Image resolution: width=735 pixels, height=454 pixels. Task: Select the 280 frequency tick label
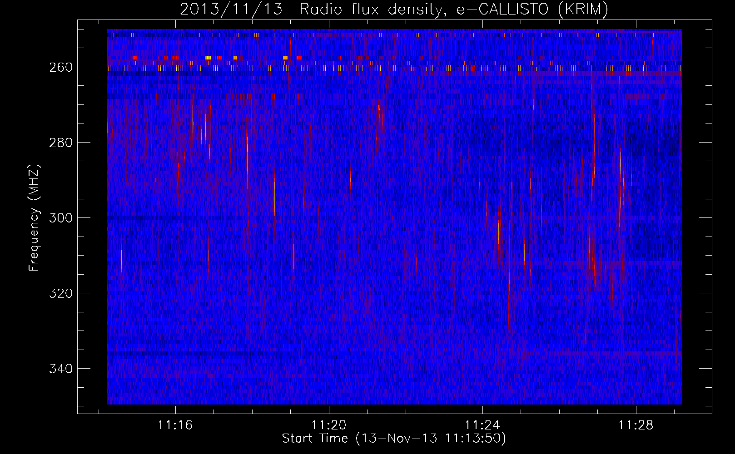click(60, 143)
